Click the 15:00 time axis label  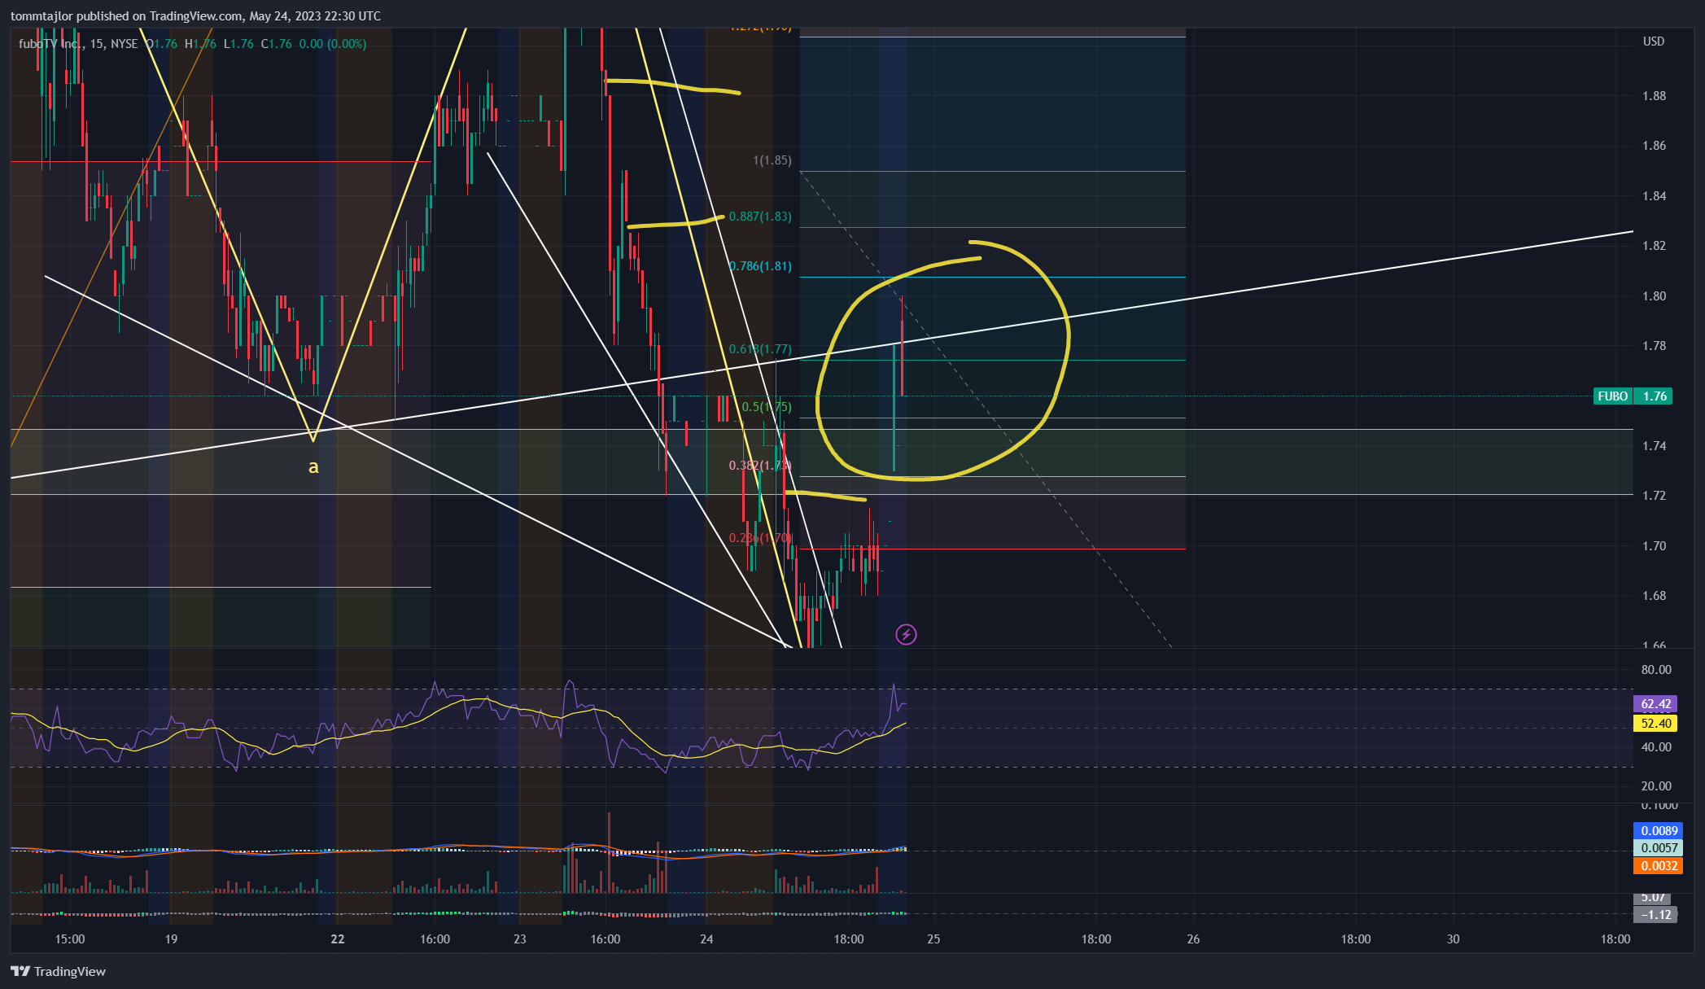tap(70, 939)
